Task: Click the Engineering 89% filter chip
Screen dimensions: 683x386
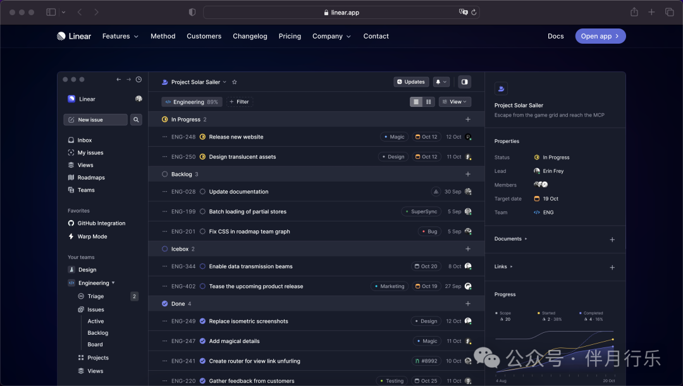Action: [192, 101]
